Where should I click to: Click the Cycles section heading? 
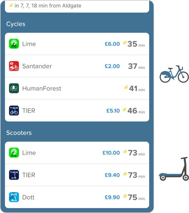16,24
